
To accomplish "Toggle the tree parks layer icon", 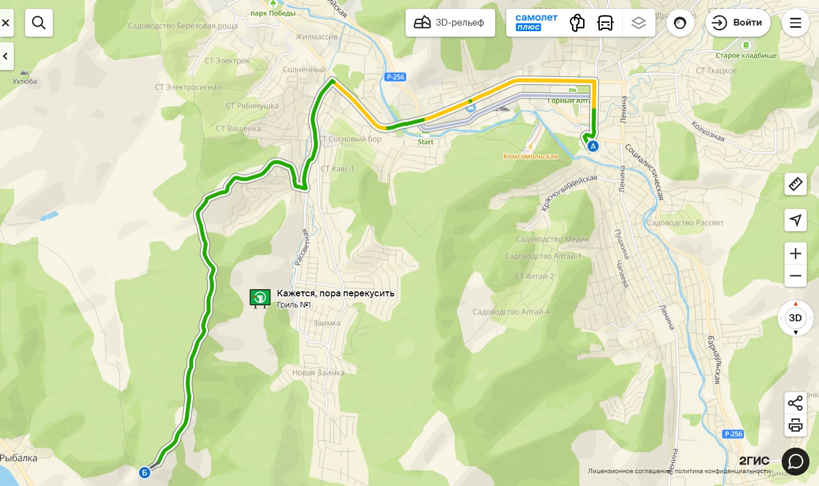I will (x=578, y=23).
